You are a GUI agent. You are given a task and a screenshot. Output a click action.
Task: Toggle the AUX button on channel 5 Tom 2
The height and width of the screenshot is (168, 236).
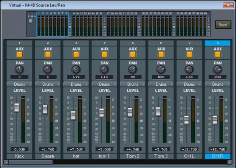(x=133, y=55)
